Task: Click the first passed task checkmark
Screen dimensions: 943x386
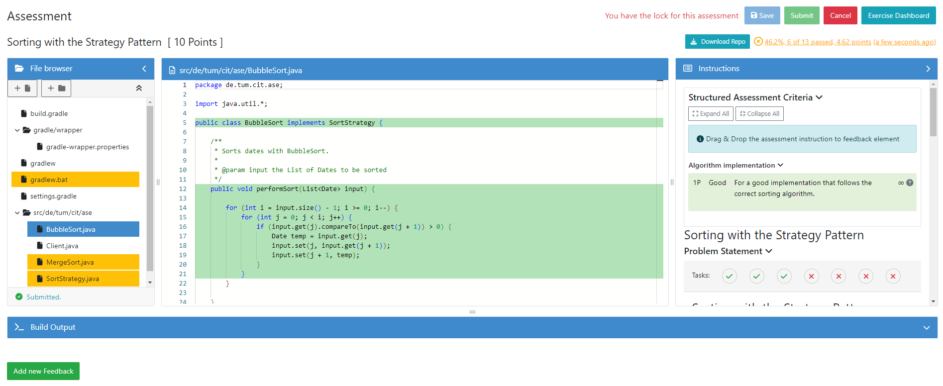Action: [x=730, y=276]
